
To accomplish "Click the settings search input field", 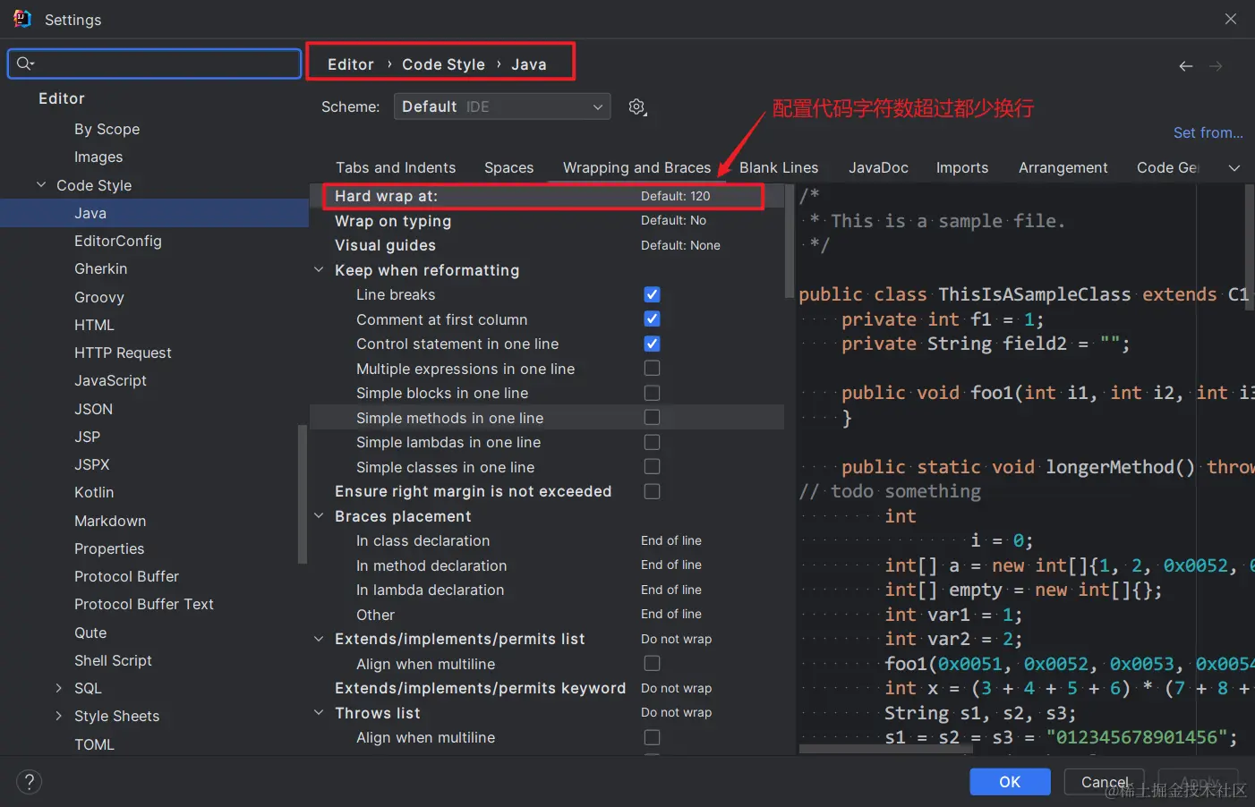I will coord(155,64).
